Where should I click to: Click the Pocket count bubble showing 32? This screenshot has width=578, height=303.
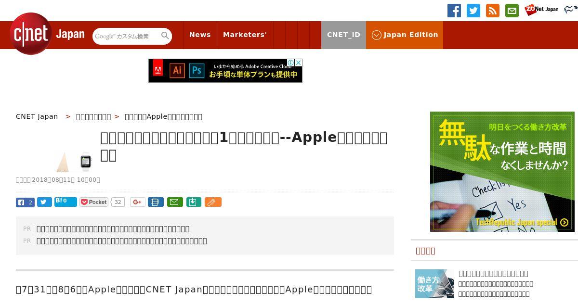(118, 202)
